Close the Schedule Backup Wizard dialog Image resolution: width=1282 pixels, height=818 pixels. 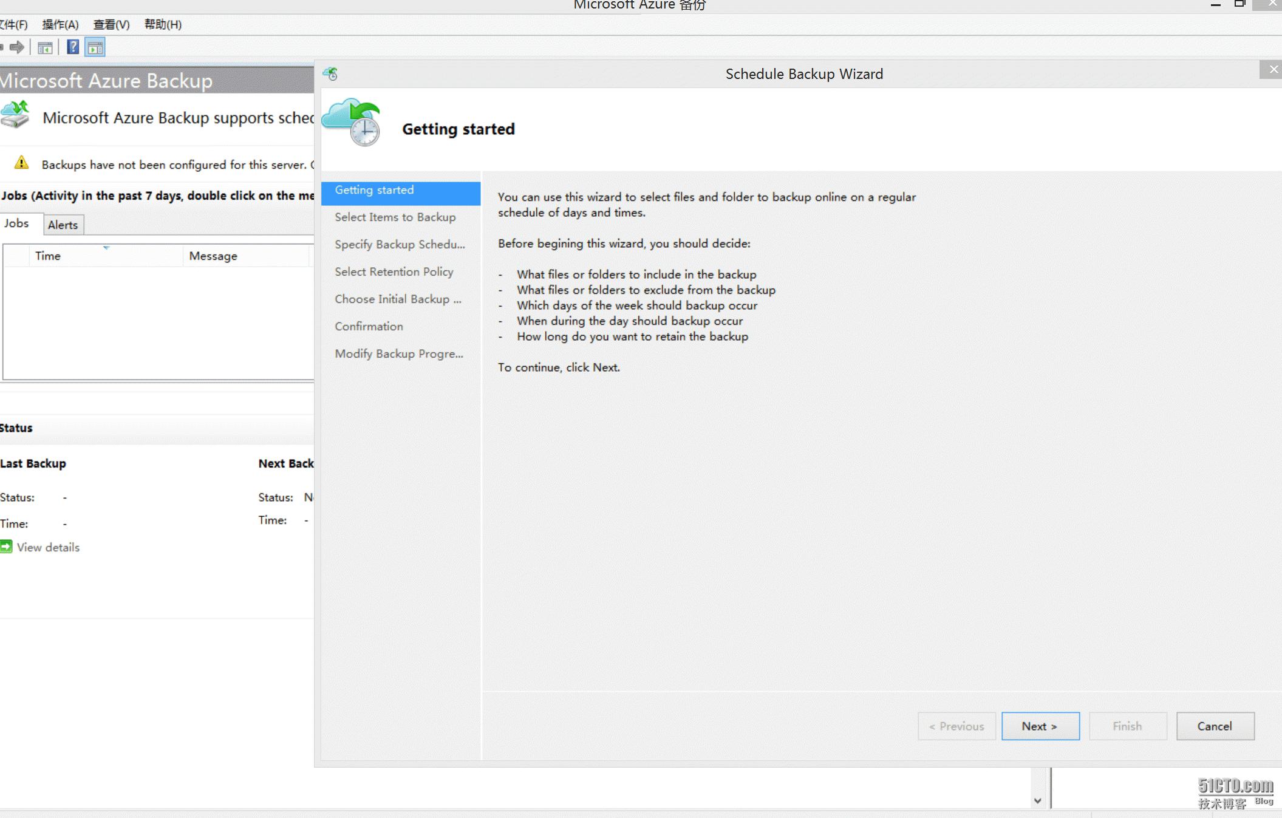click(x=1273, y=69)
